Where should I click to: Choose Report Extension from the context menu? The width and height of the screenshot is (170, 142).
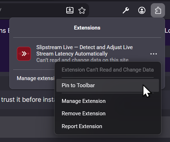click(x=108, y=126)
